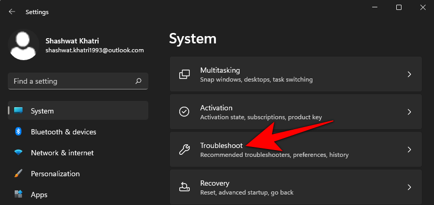Open Personalization settings
434x205 pixels.
78,174
